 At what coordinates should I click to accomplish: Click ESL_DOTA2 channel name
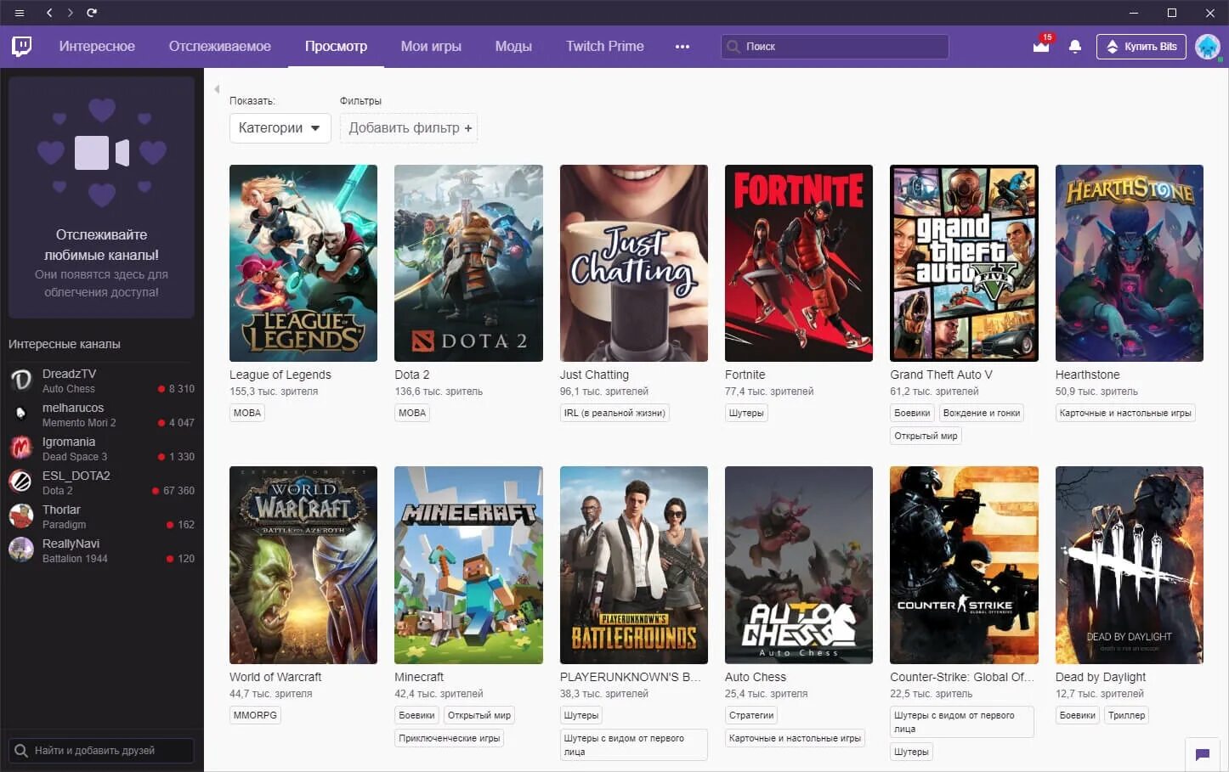click(76, 476)
